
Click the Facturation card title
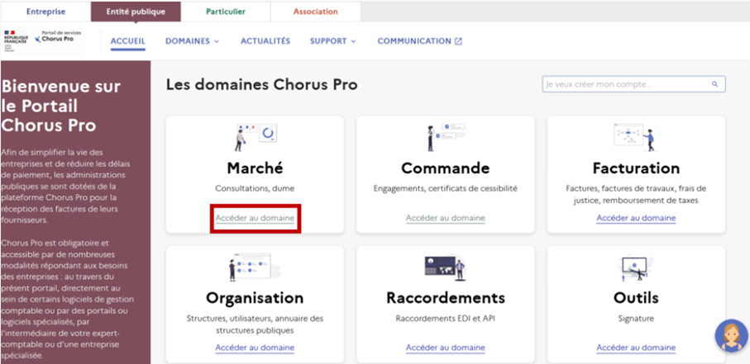636,168
